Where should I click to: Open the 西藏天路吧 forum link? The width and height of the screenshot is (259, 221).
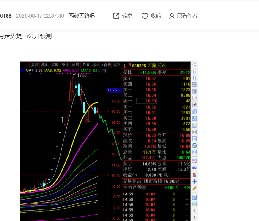click(x=82, y=16)
